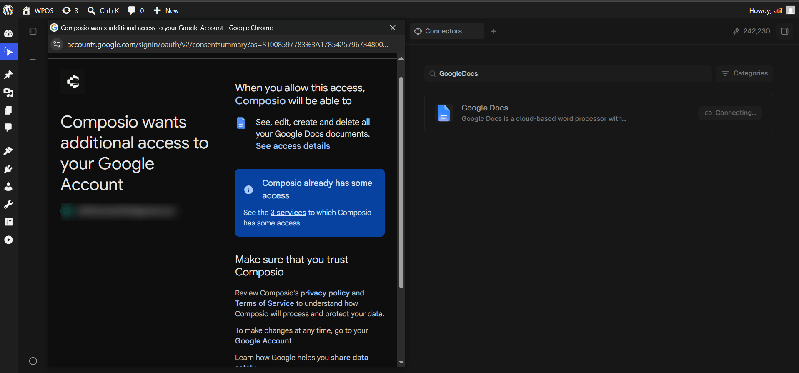Image resolution: width=799 pixels, height=373 pixels.
Task: Open Appearance brush sidebar icon
Action: click(8, 151)
